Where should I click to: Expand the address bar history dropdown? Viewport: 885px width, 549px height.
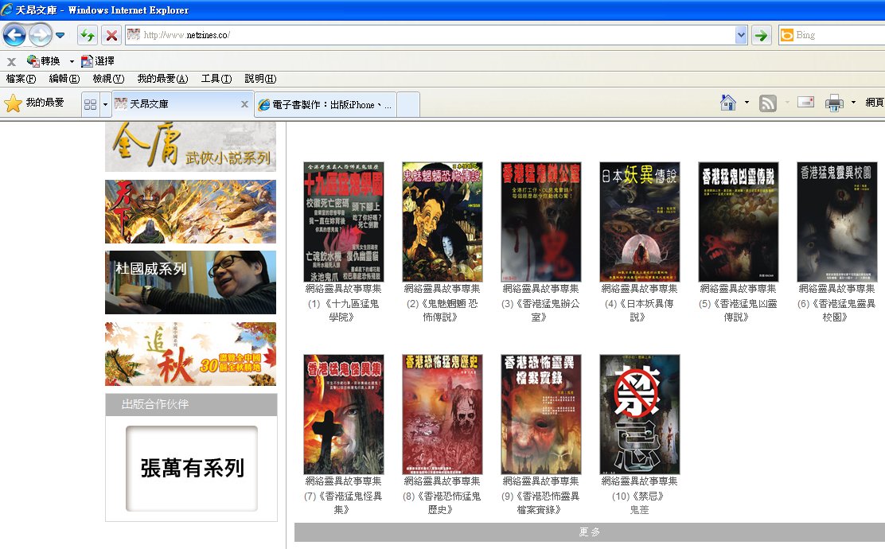[741, 35]
